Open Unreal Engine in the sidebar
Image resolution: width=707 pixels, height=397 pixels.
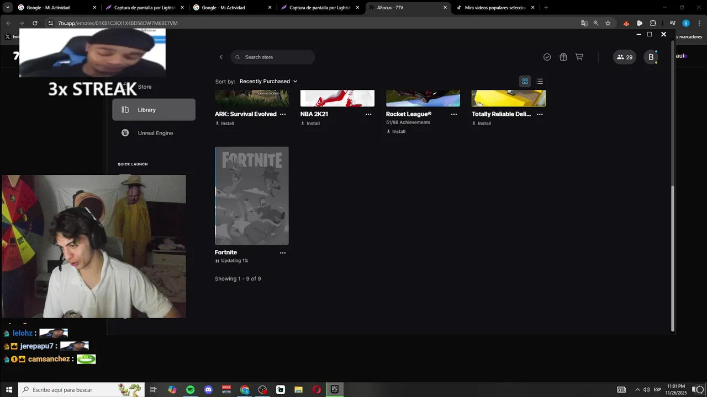coord(154,133)
